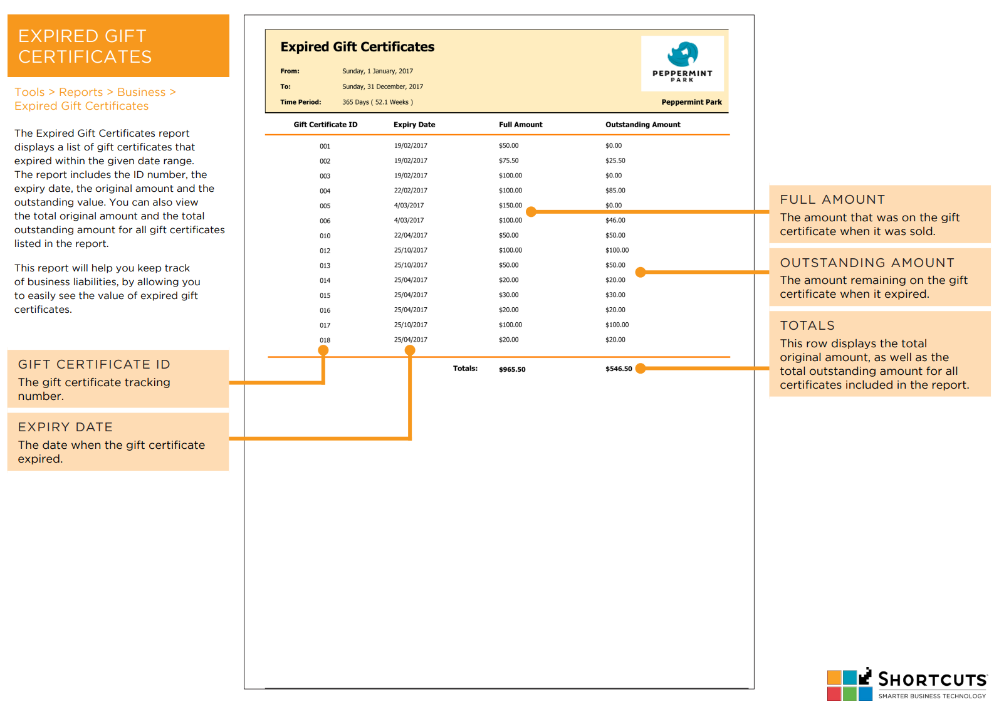Click the $965.50 full amount total

coord(512,370)
